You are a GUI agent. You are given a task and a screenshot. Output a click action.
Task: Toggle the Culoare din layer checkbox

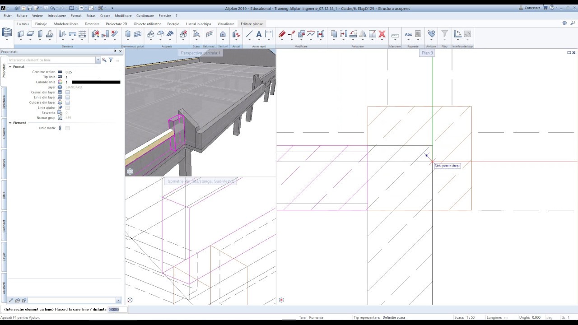click(67, 102)
